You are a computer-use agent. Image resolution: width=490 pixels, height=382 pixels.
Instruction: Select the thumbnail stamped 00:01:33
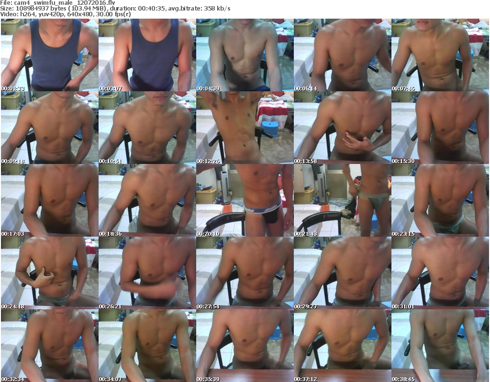[x=50, y=55]
